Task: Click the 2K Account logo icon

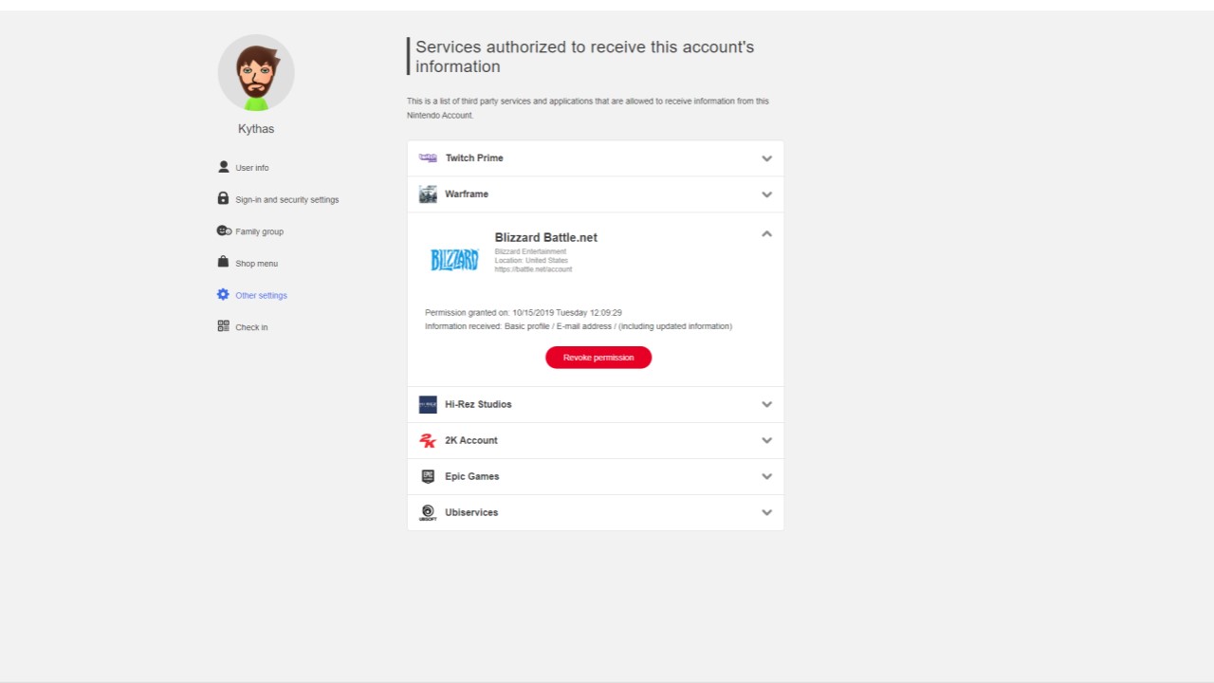Action: 428,440
